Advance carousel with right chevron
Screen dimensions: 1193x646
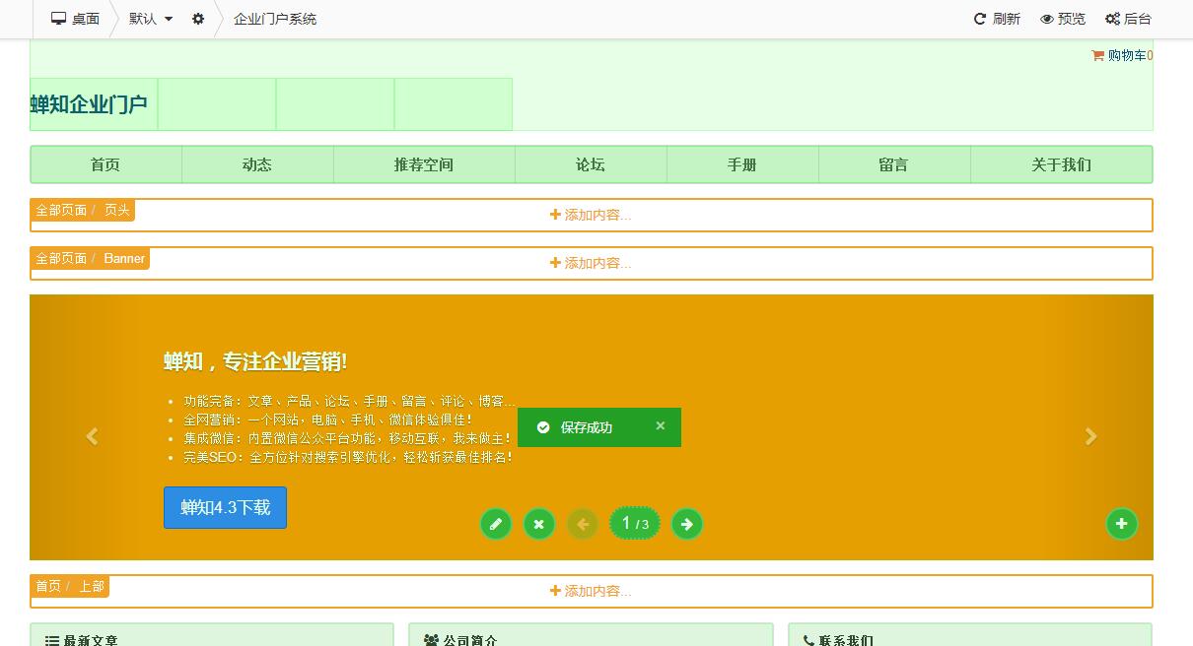tap(1090, 436)
